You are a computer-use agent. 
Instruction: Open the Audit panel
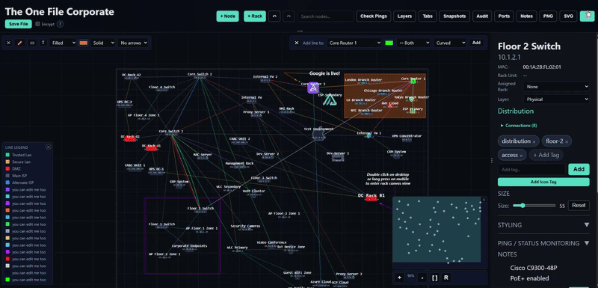[x=482, y=16]
